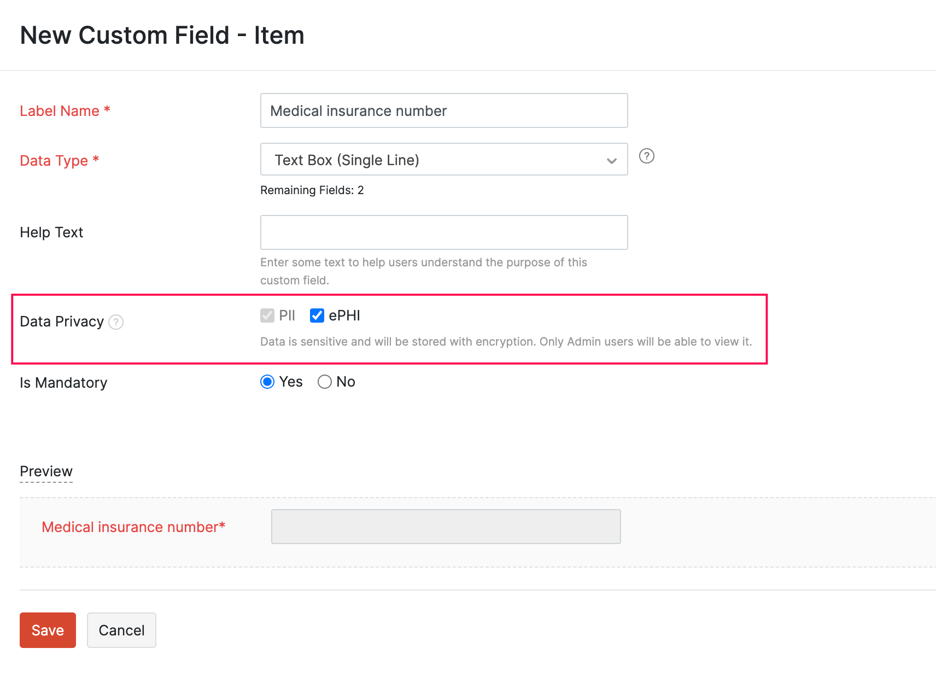This screenshot has width=936, height=689.
Task: Click the Save button
Action: tap(48, 630)
